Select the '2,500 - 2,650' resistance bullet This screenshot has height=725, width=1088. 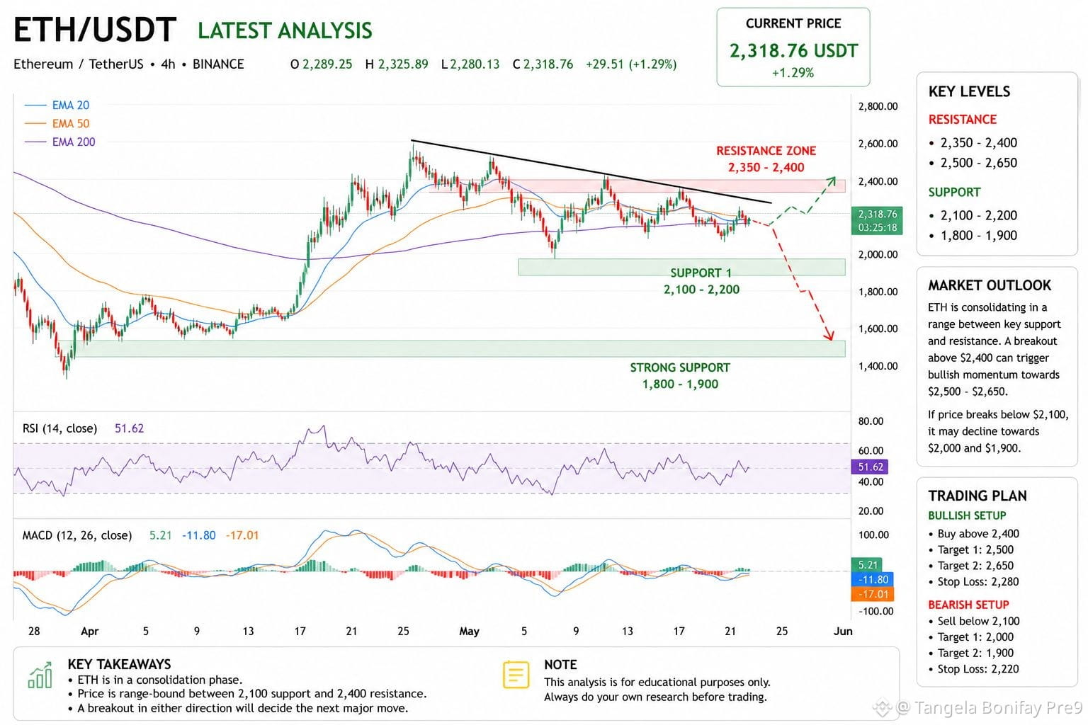pyautogui.click(x=973, y=163)
